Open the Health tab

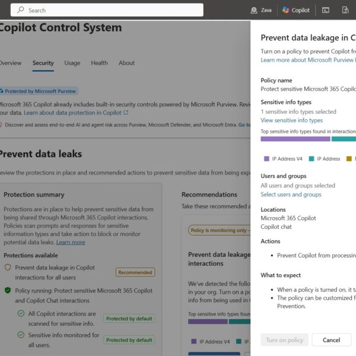pos(99,63)
